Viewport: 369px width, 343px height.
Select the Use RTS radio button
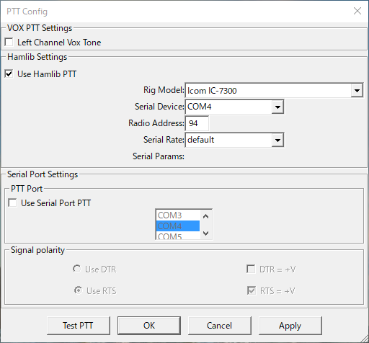click(78, 290)
